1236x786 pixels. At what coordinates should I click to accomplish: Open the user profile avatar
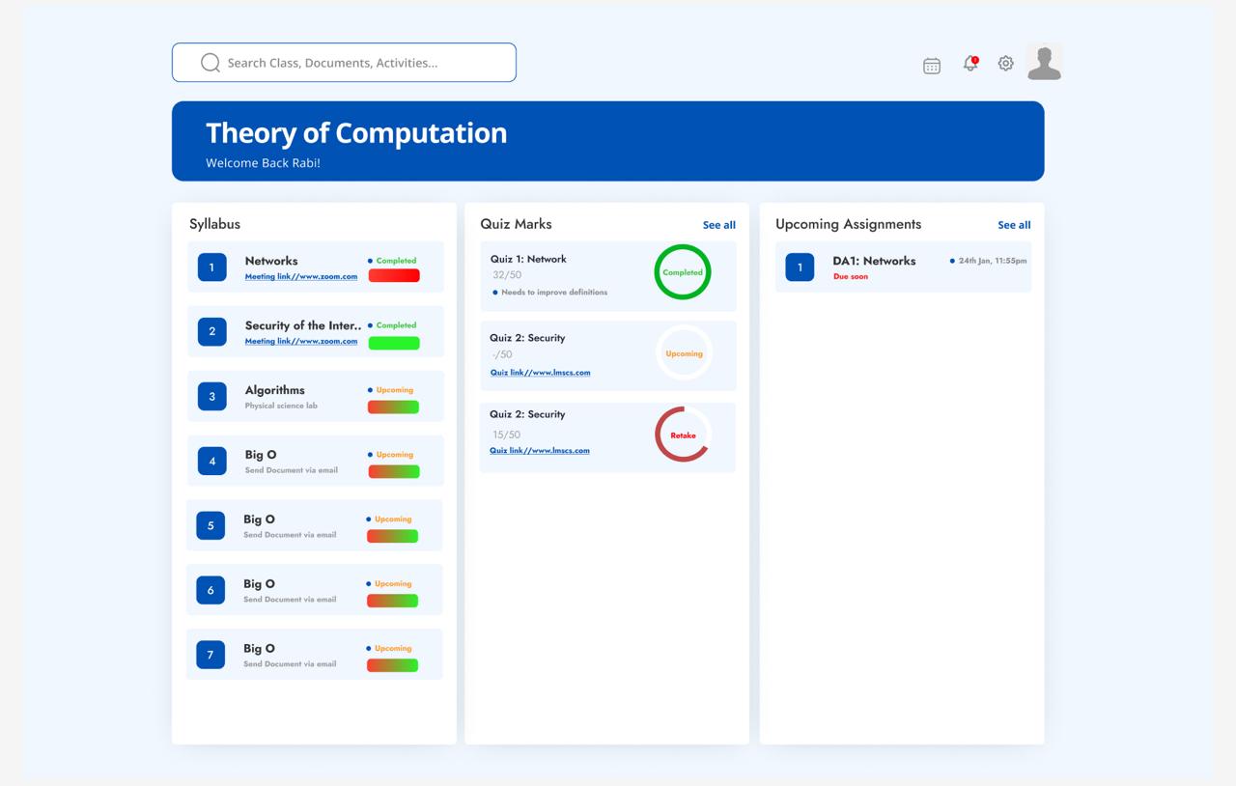click(x=1044, y=62)
